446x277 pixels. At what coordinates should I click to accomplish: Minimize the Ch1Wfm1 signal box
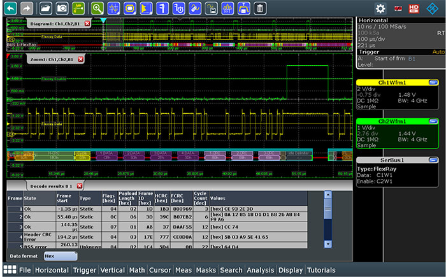[x=433, y=82]
